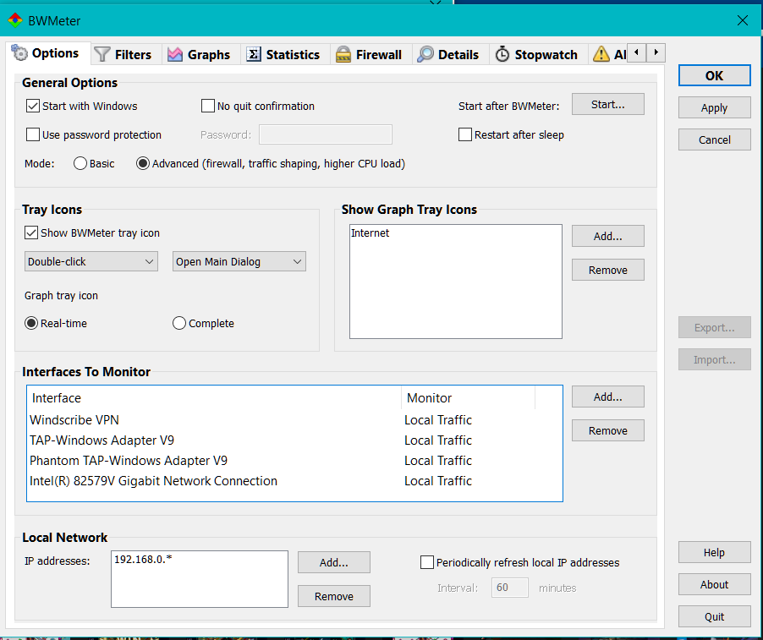
Task: Click OK to confirm settings
Action: [x=714, y=76]
